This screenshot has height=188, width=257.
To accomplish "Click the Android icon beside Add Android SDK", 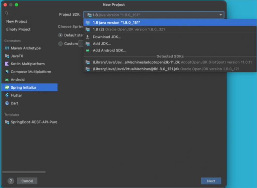I will [x=88, y=51].
